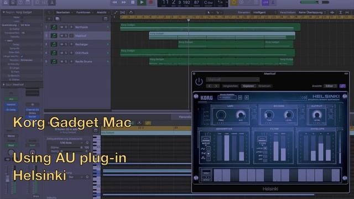Click the purple link button in plug-in window
354x199 pixels.
pyautogui.click(x=342, y=86)
